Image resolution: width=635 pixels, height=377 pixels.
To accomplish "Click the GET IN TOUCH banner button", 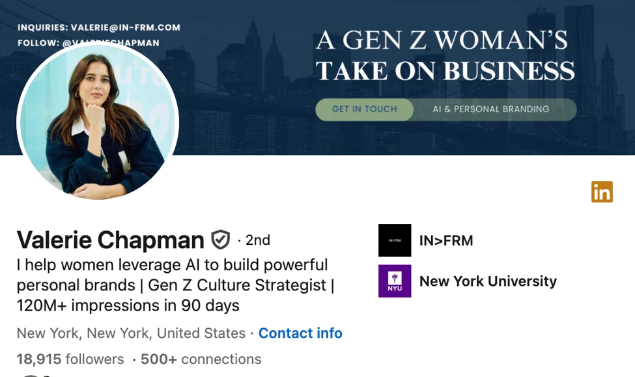I will [365, 109].
